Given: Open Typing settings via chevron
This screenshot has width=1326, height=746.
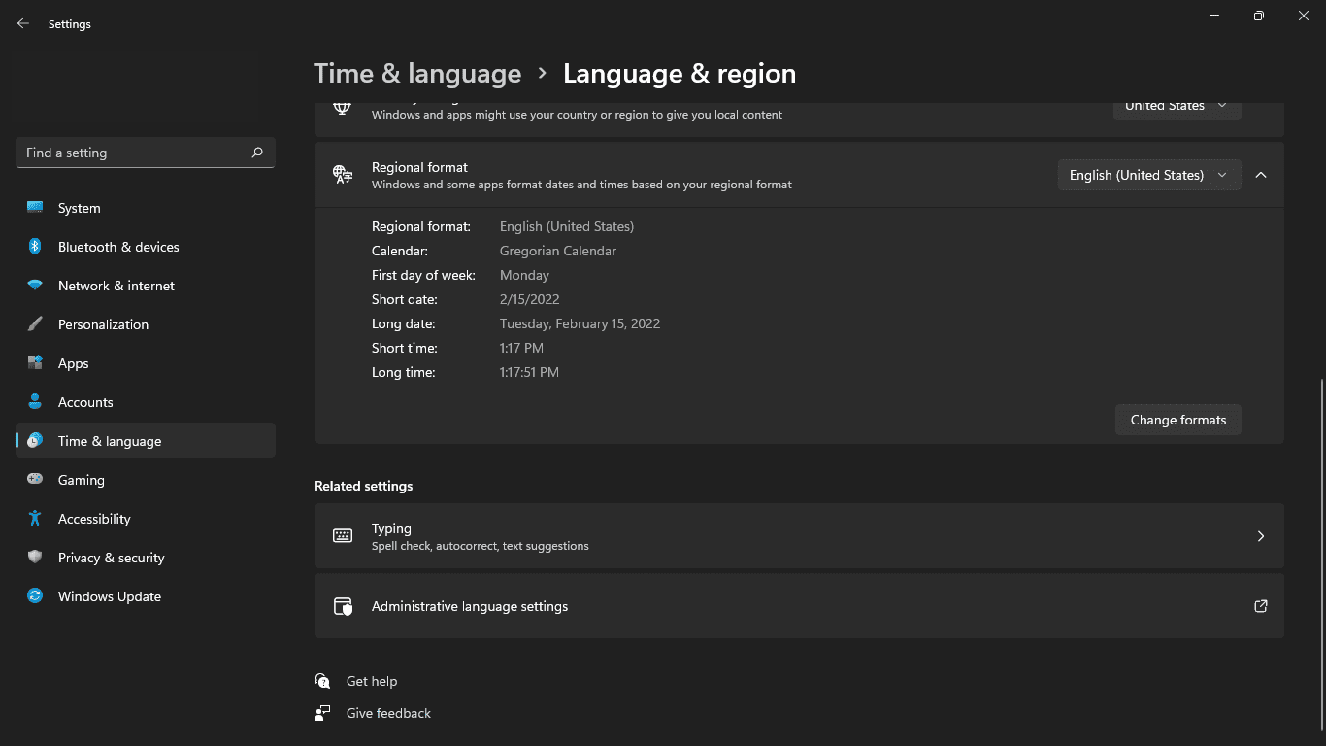Looking at the screenshot, I should point(1261,536).
